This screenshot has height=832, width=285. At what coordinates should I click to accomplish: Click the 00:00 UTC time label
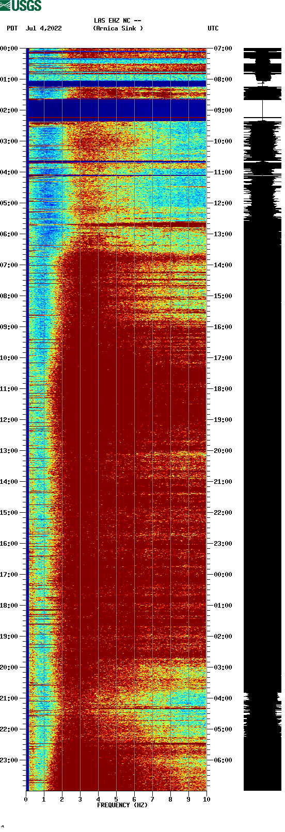(223, 575)
